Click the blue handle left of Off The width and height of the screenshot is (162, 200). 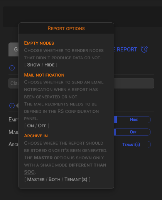click(115, 132)
